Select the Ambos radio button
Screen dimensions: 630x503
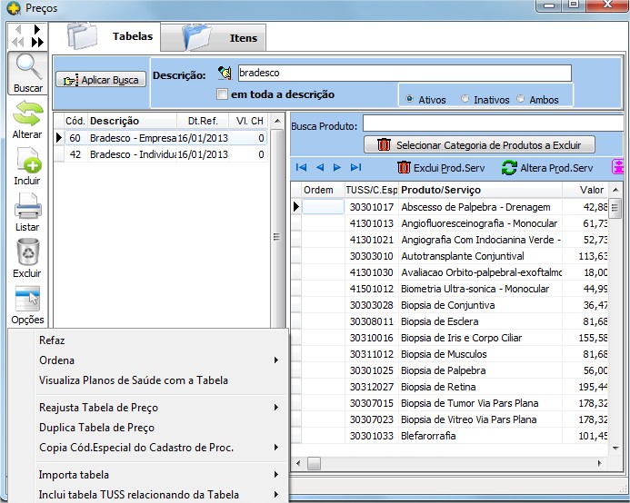click(x=521, y=99)
